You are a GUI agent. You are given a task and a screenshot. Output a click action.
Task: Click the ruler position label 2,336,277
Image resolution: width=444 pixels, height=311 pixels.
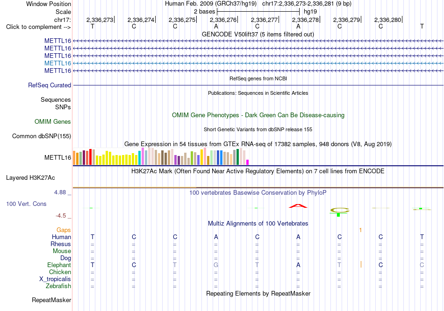click(264, 20)
